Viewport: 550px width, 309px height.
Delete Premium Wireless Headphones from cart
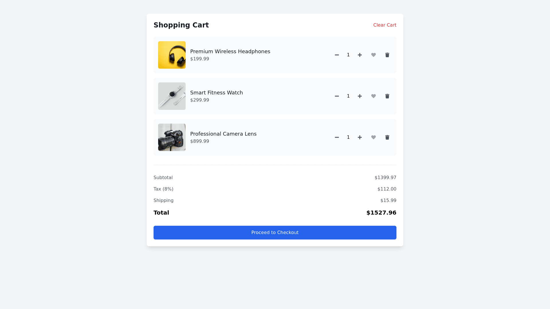[x=387, y=55]
